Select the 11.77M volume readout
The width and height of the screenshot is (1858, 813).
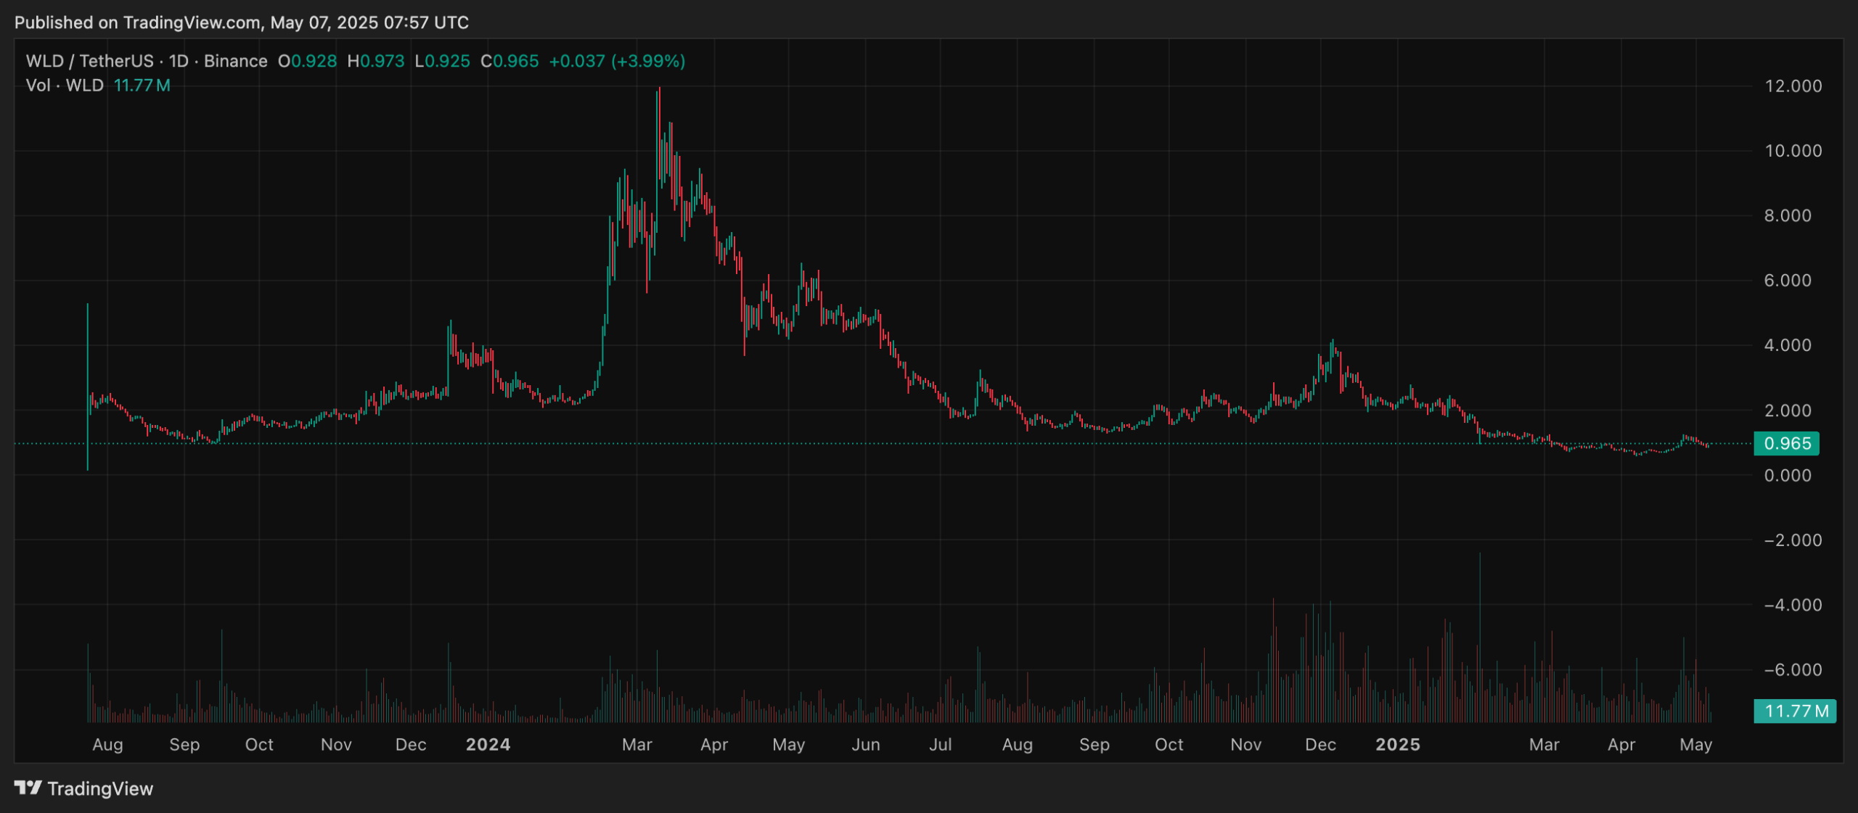(x=142, y=85)
